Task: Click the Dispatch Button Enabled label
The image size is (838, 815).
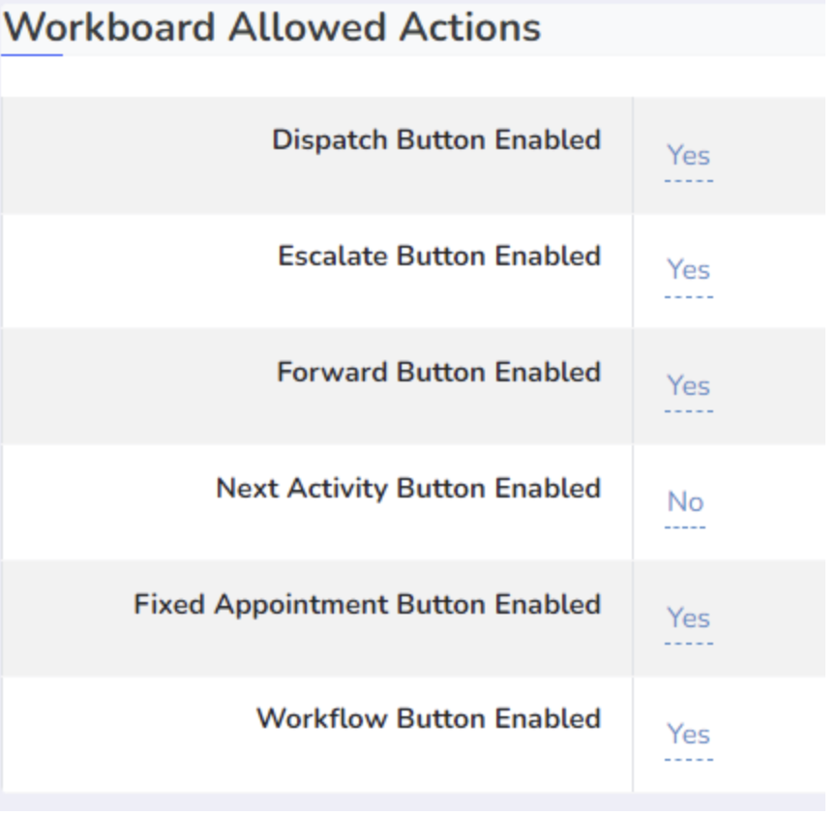Action: [436, 140]
